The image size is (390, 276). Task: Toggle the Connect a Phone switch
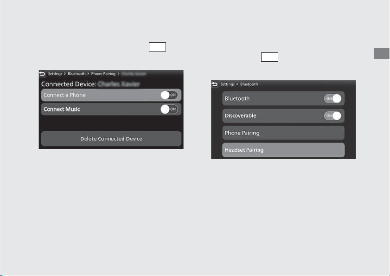pyautogui.click(x=169, y=95)
